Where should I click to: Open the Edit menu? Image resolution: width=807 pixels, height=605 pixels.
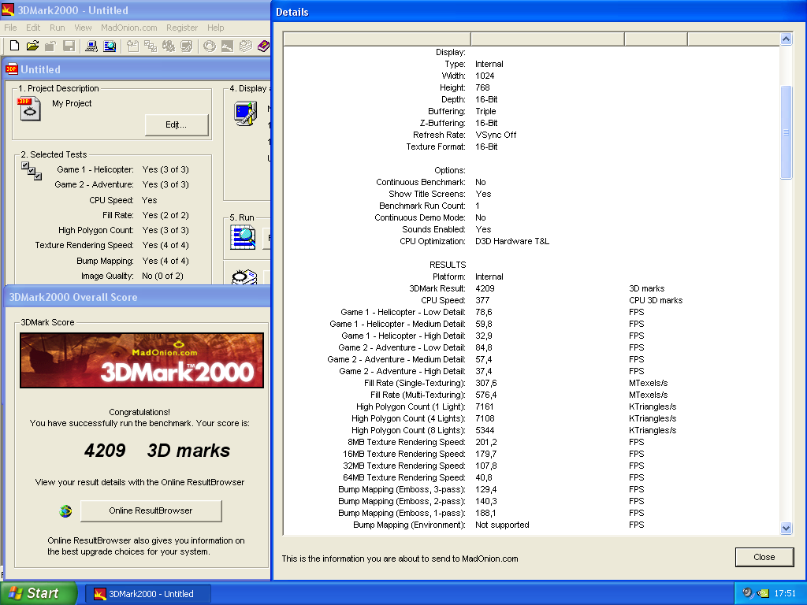point(33,28)
